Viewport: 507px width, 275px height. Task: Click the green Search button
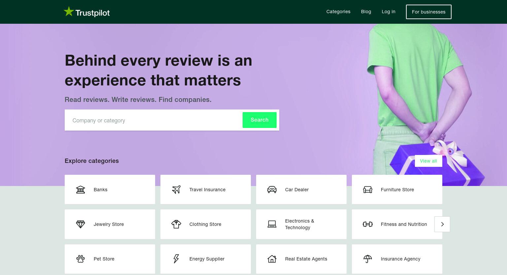click(259, 120)
